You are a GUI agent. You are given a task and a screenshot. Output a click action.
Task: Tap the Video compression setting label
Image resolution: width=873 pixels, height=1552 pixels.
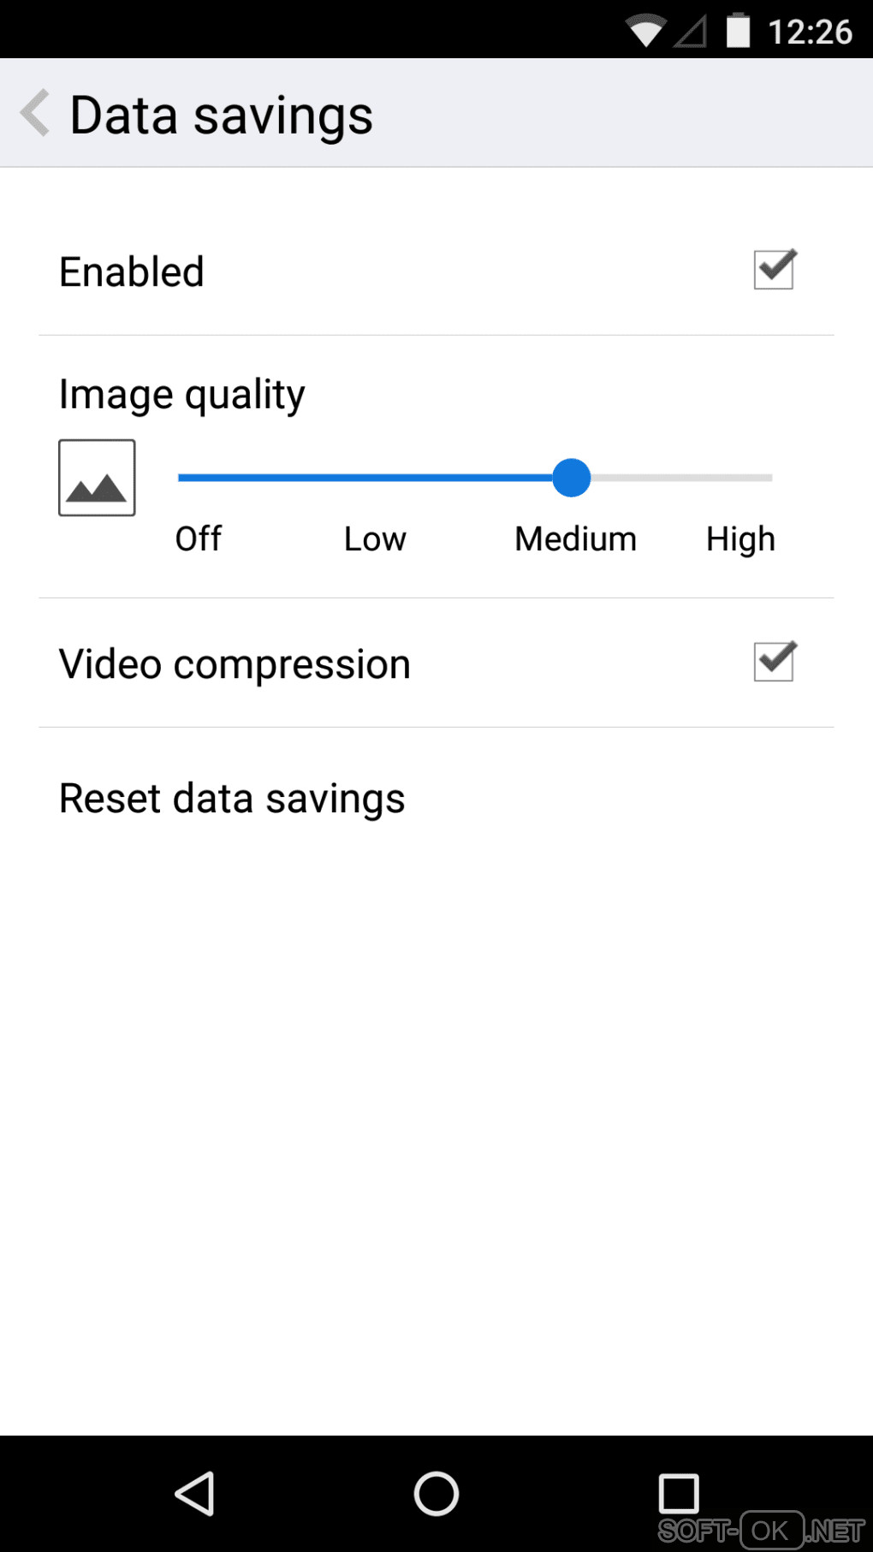click(x=235, y=664)
